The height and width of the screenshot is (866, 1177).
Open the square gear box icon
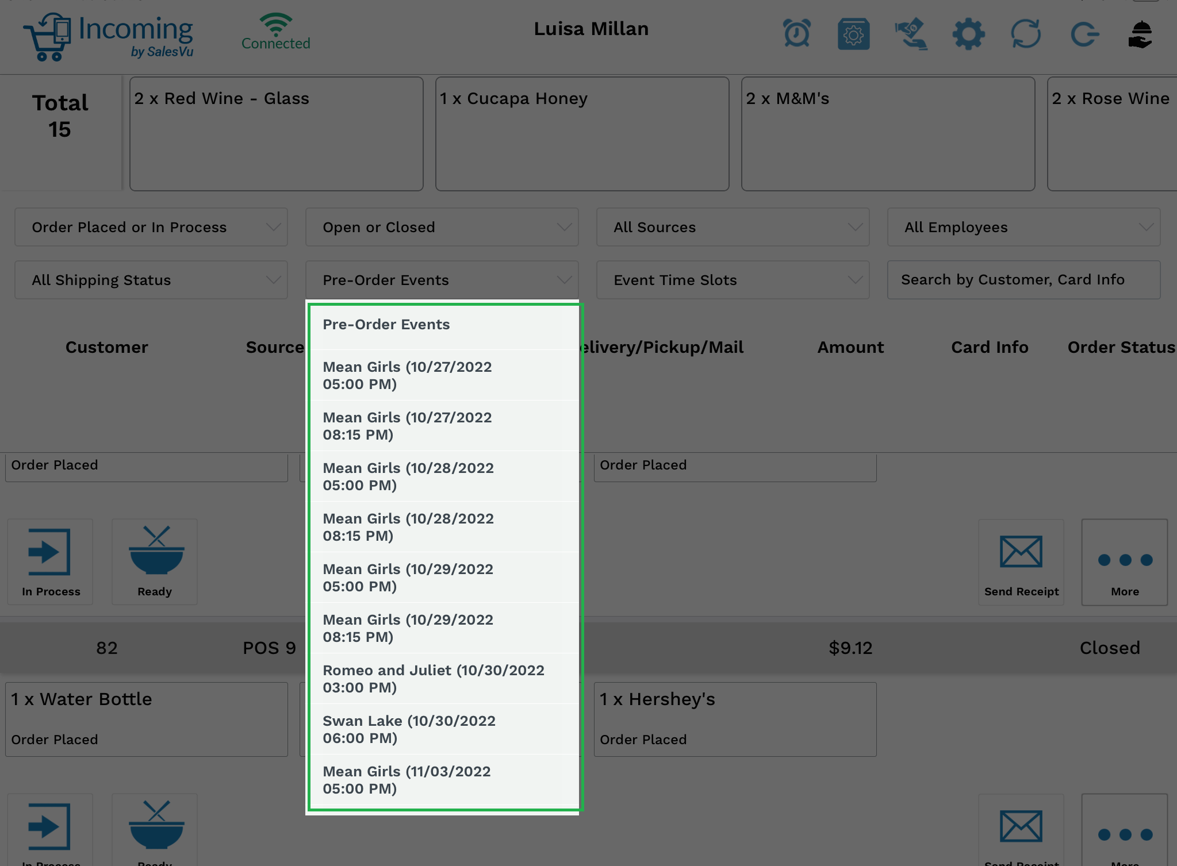point(853,34)
